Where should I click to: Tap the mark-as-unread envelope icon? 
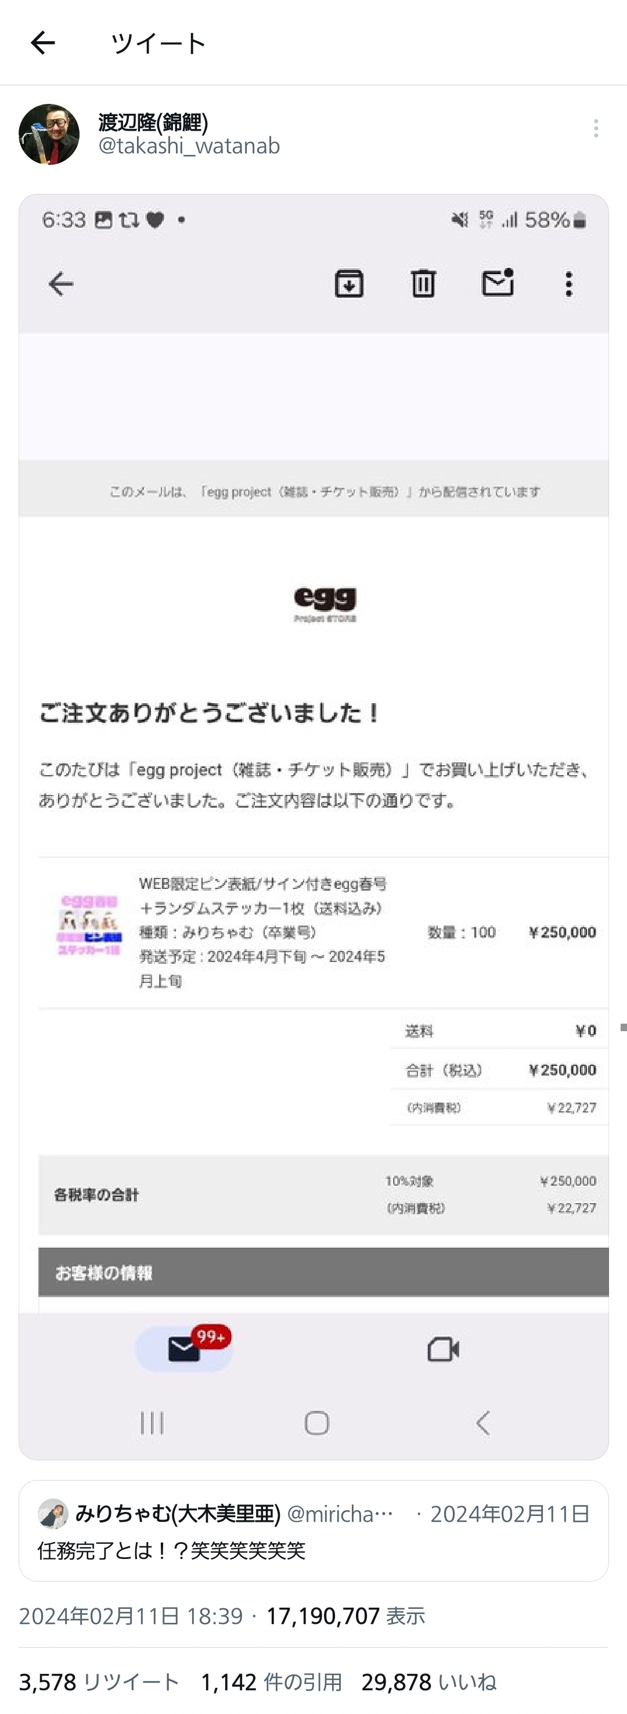tap(498, 282)
